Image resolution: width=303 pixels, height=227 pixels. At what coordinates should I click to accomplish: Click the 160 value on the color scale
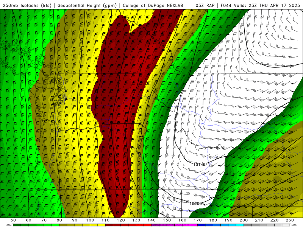tap(182, 220)
